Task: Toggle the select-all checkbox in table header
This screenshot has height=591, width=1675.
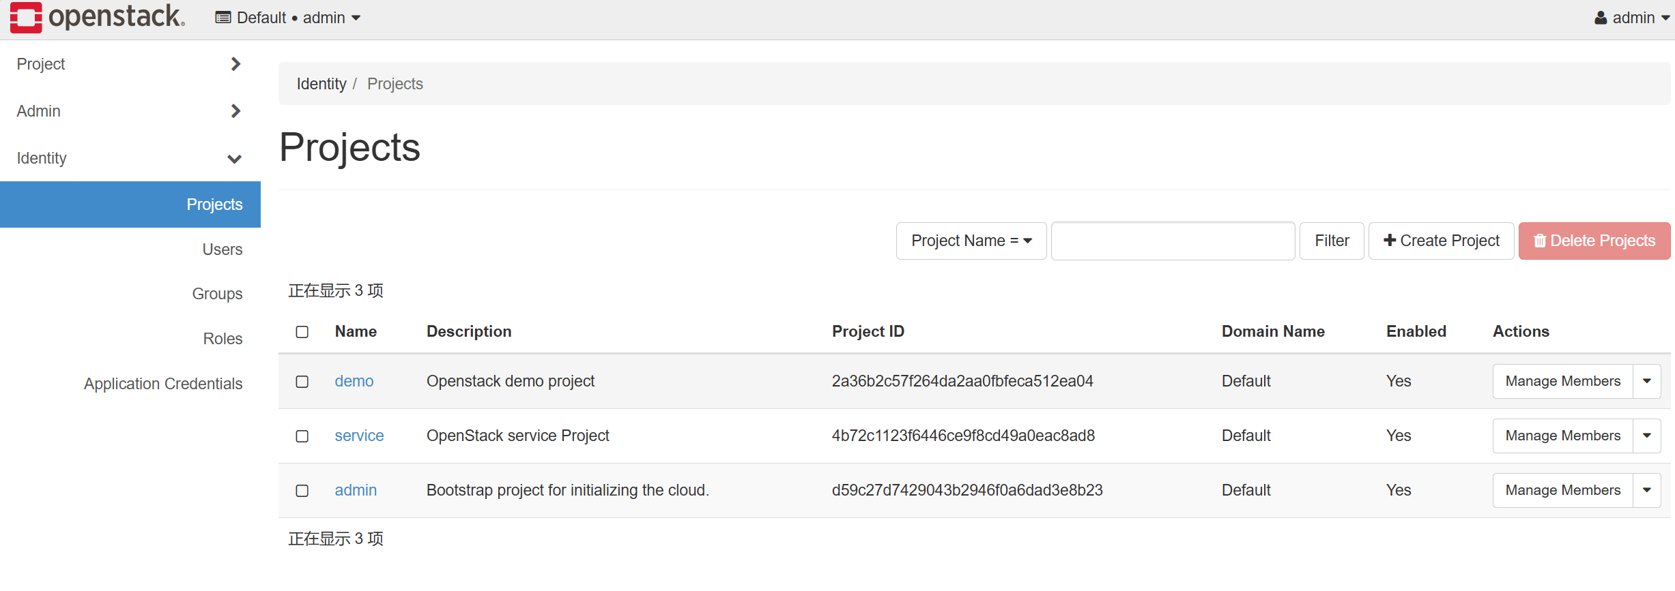Action: point(302,332)
